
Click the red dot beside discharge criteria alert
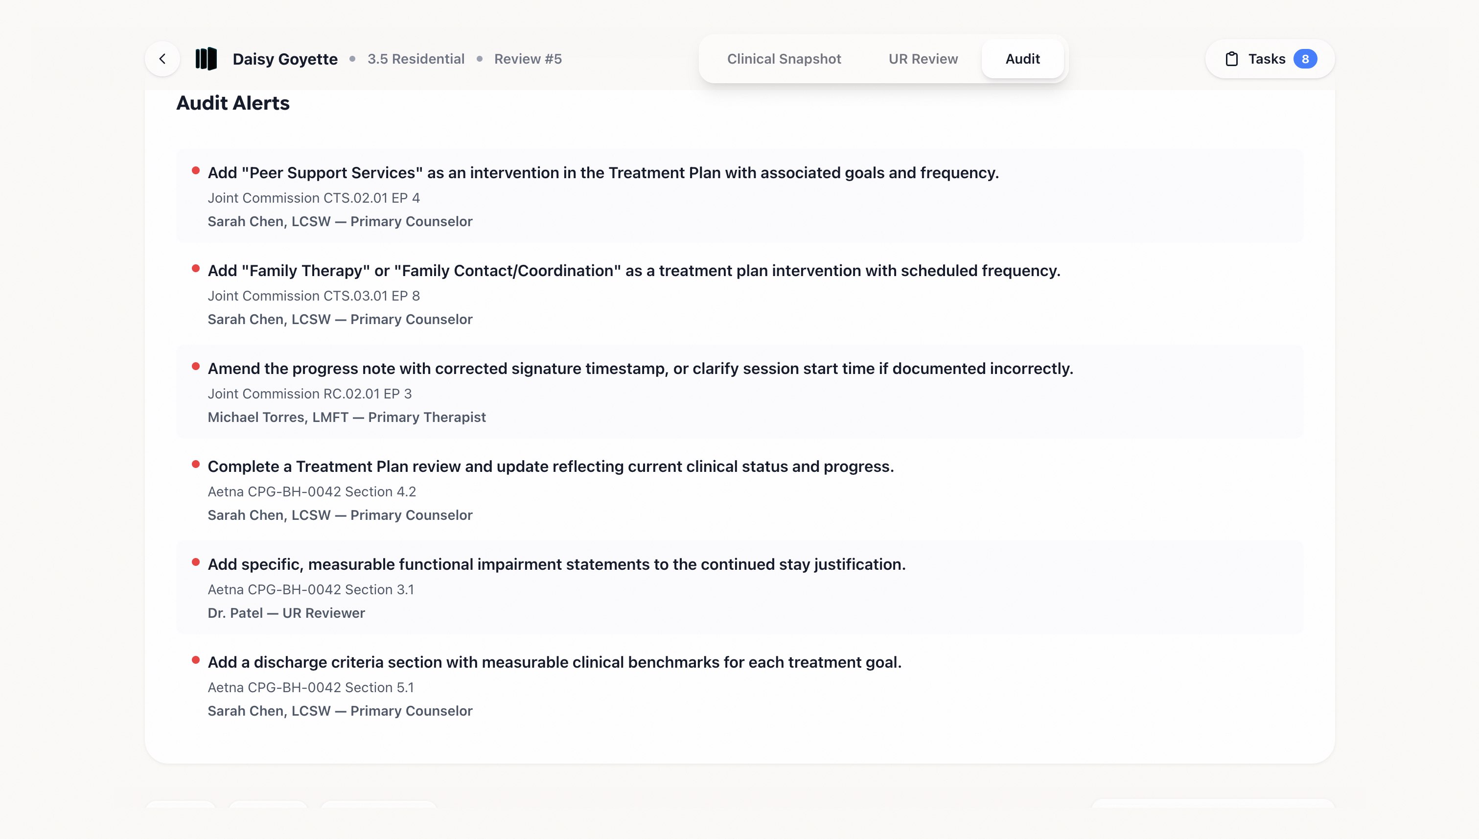[x=196, y=660]
